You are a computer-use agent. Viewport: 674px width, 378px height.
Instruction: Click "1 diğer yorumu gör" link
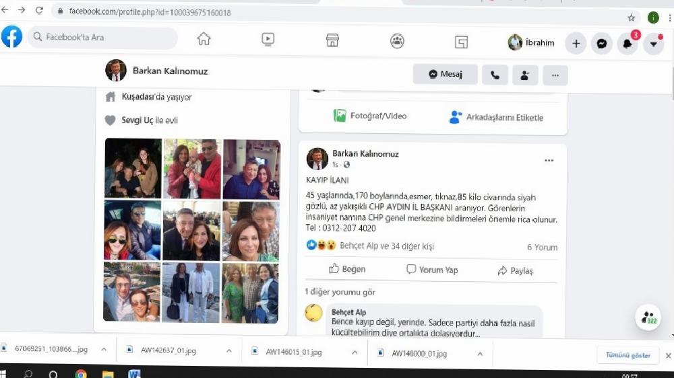point(340,292)
